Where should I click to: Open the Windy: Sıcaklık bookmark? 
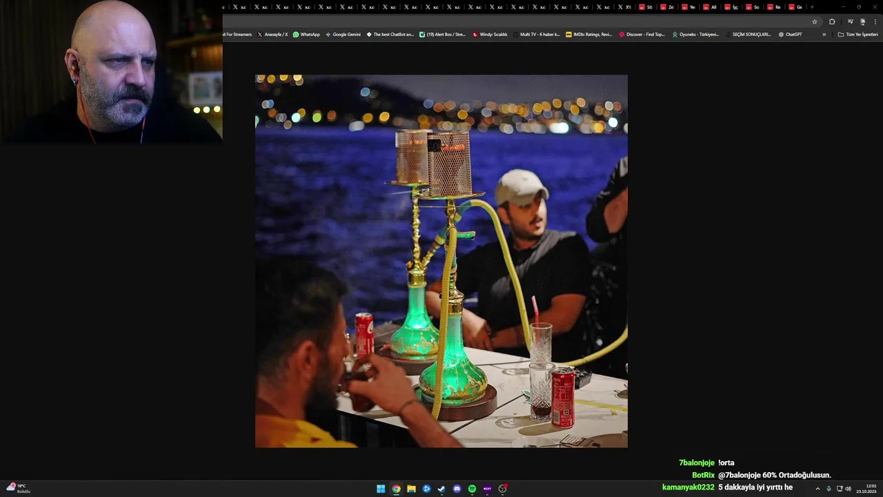(490, 34)
